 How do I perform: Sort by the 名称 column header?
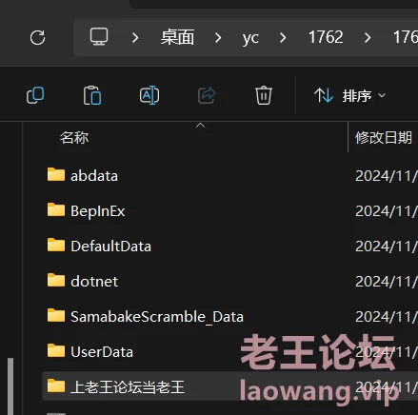click(x=74, y=138)
